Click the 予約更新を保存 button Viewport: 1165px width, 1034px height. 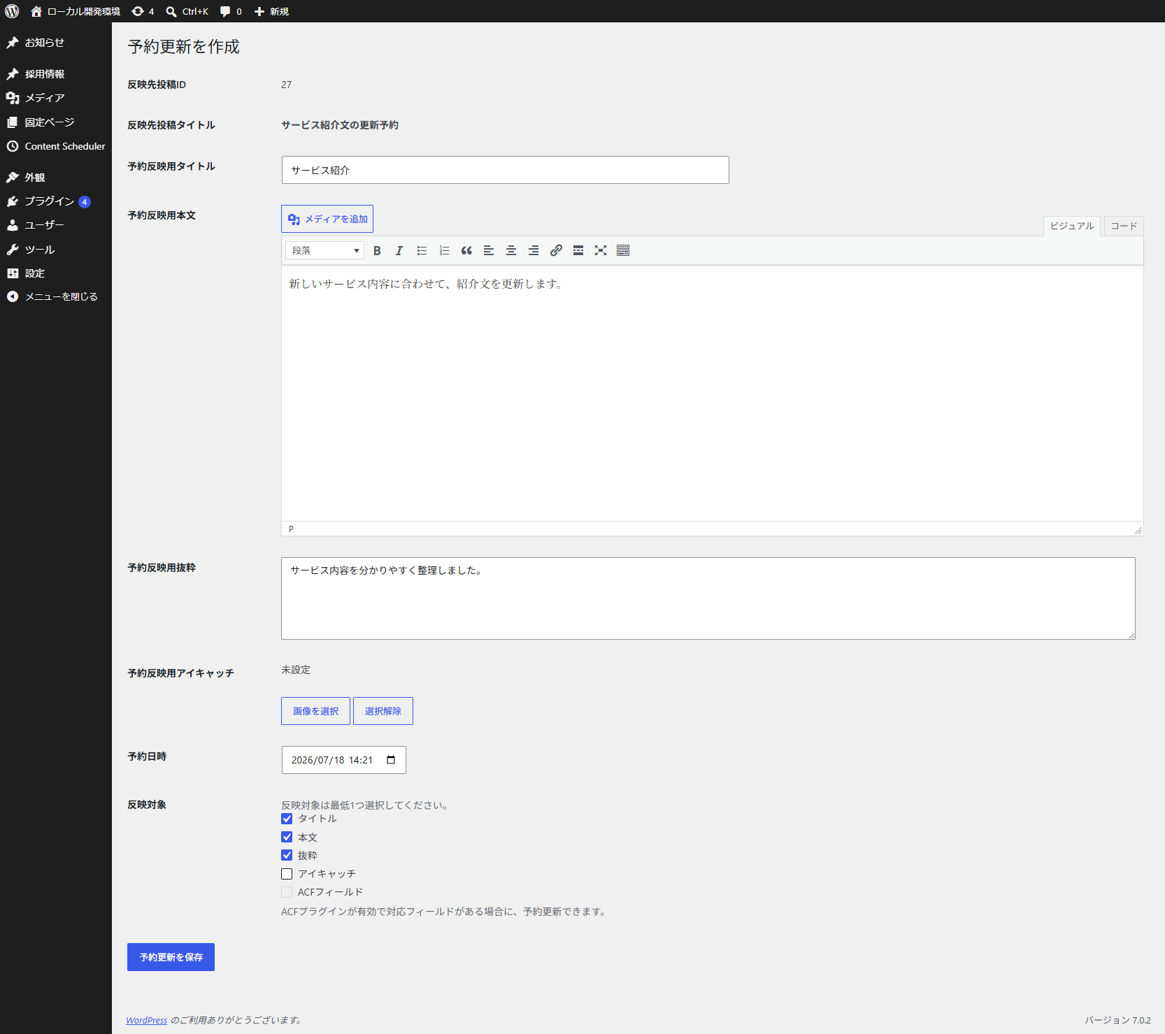[x=171, y=957]
